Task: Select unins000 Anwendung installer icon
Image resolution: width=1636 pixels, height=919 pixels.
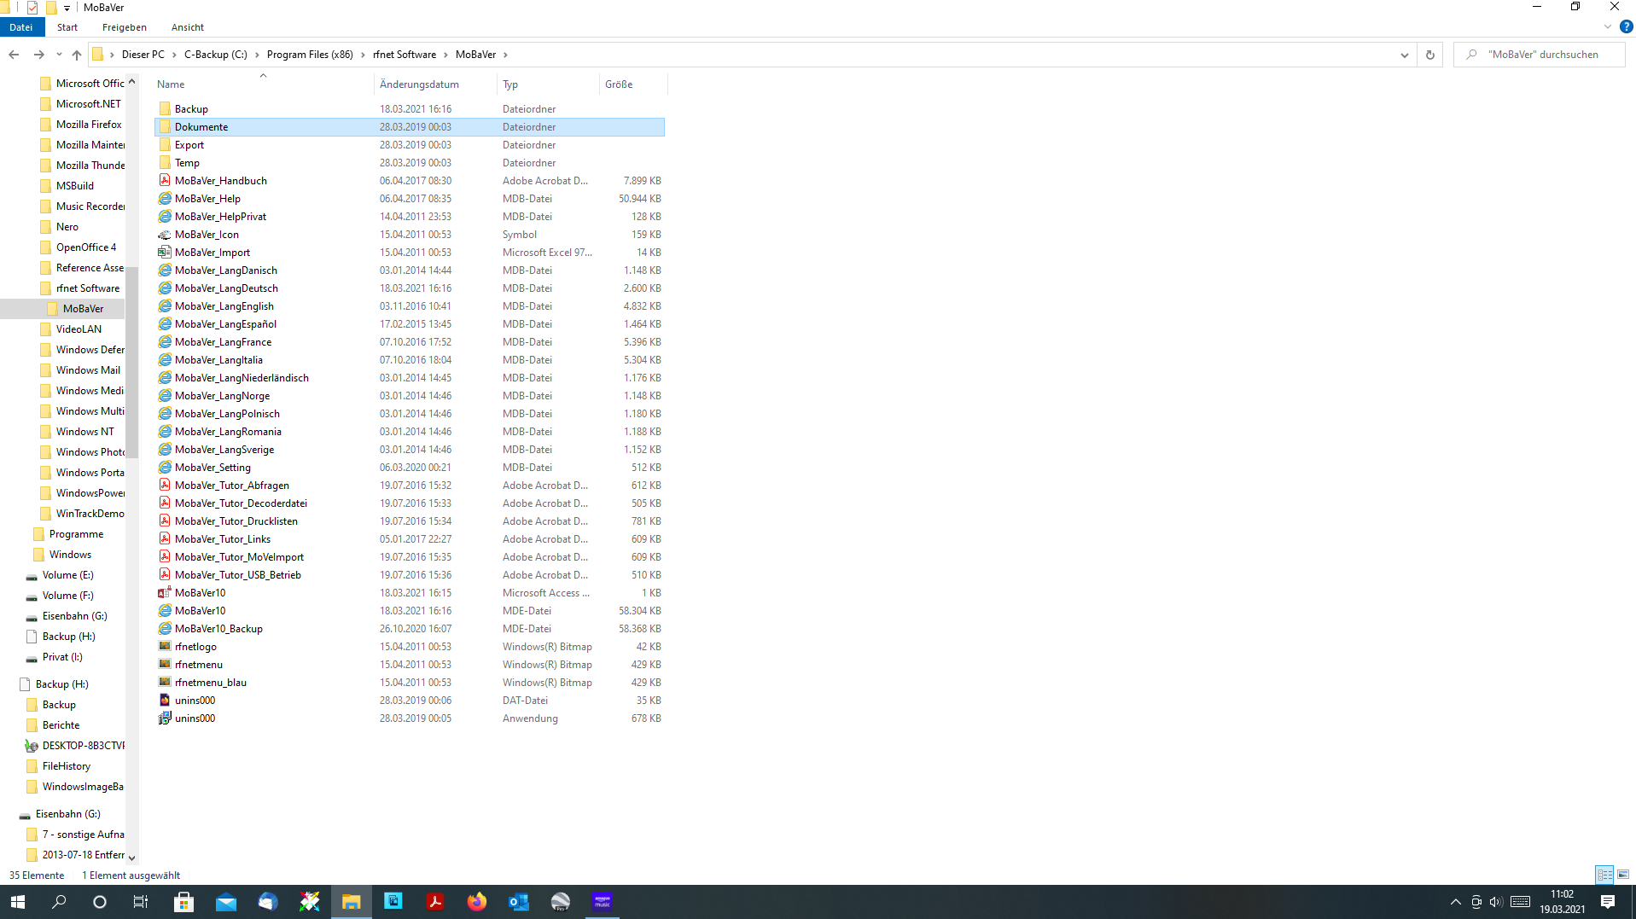Action: (165, 718)
